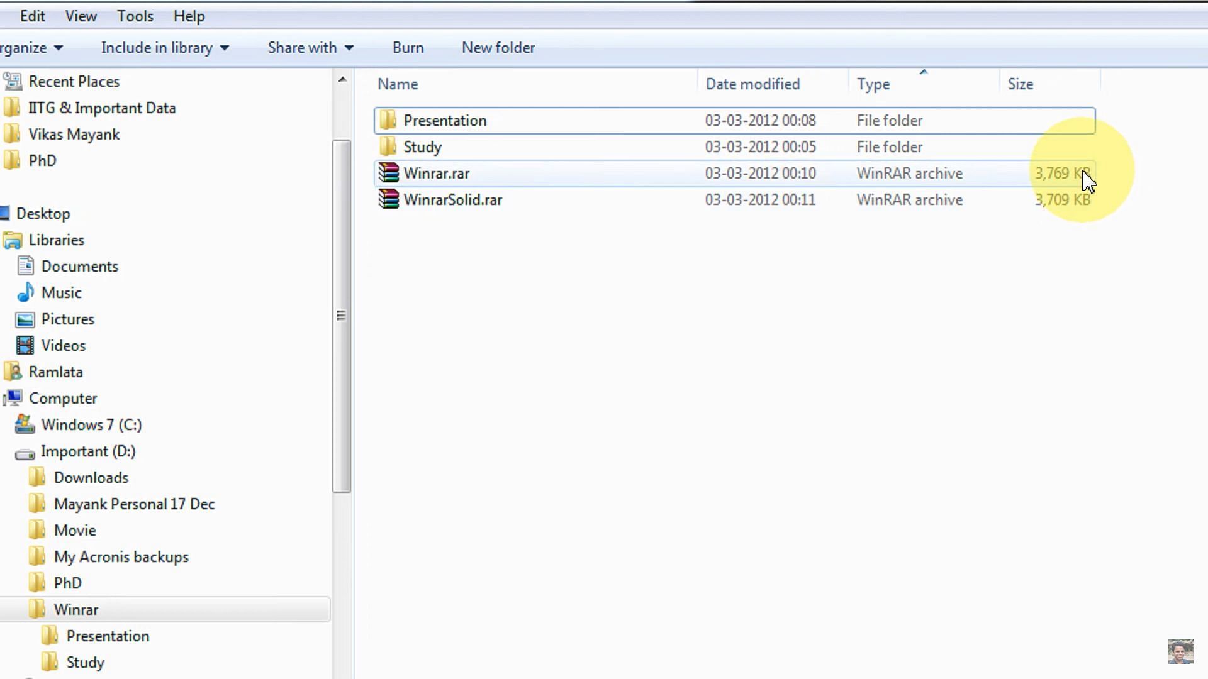Open the Tools menu
This screenshot has width=1208, height=679.
click(x=135, y=16)
